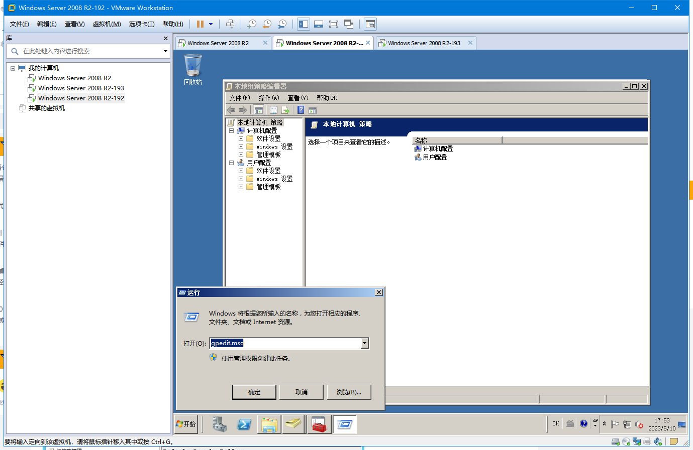Toggle show/hide action pane button
Screen dimensions: 693x450
[x=313, y=110]
